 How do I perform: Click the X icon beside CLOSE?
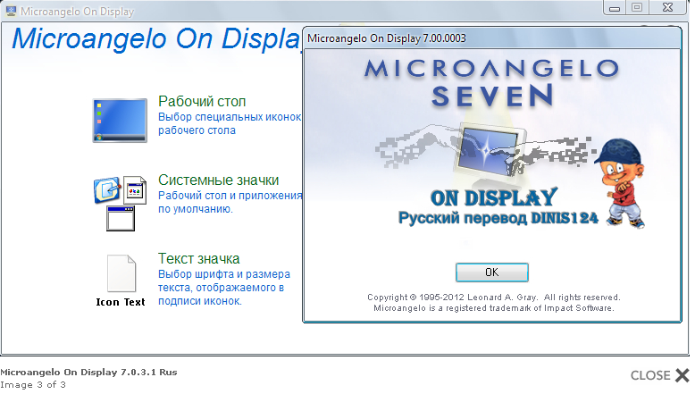(x=682, y=375)
